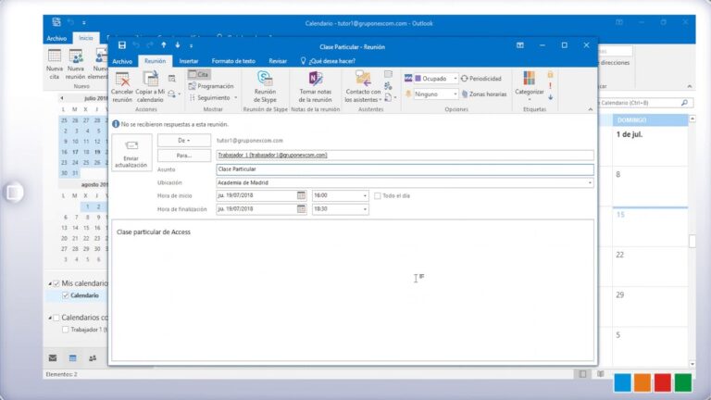
Task: Click Nueva reunión in Outlook main window
Action: point(75,65)
